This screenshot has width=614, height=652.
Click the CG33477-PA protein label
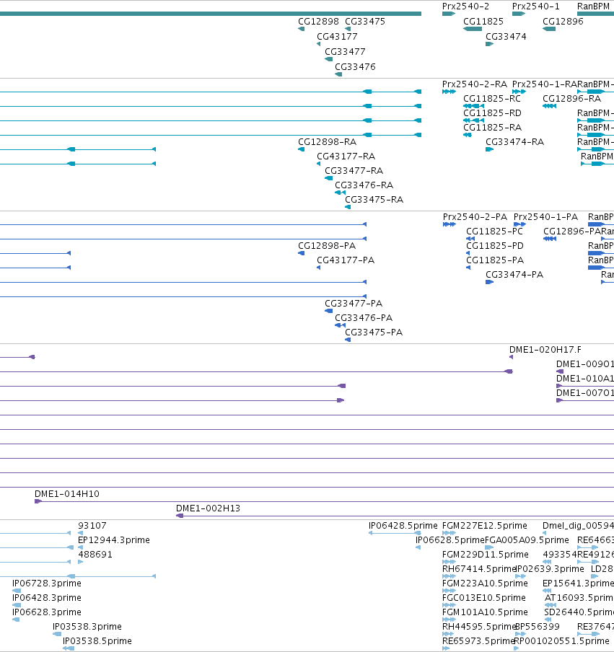pyautogui.click(x=354, y=304)
